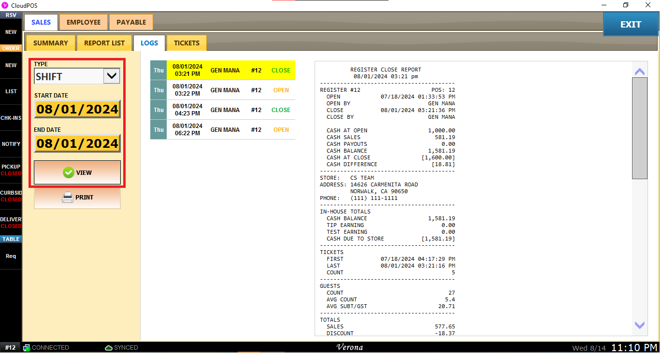
Task: Click the SYNCED cloud status icon
Action: coord(109,348)
